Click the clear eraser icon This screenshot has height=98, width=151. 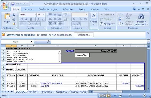[120, 24]
